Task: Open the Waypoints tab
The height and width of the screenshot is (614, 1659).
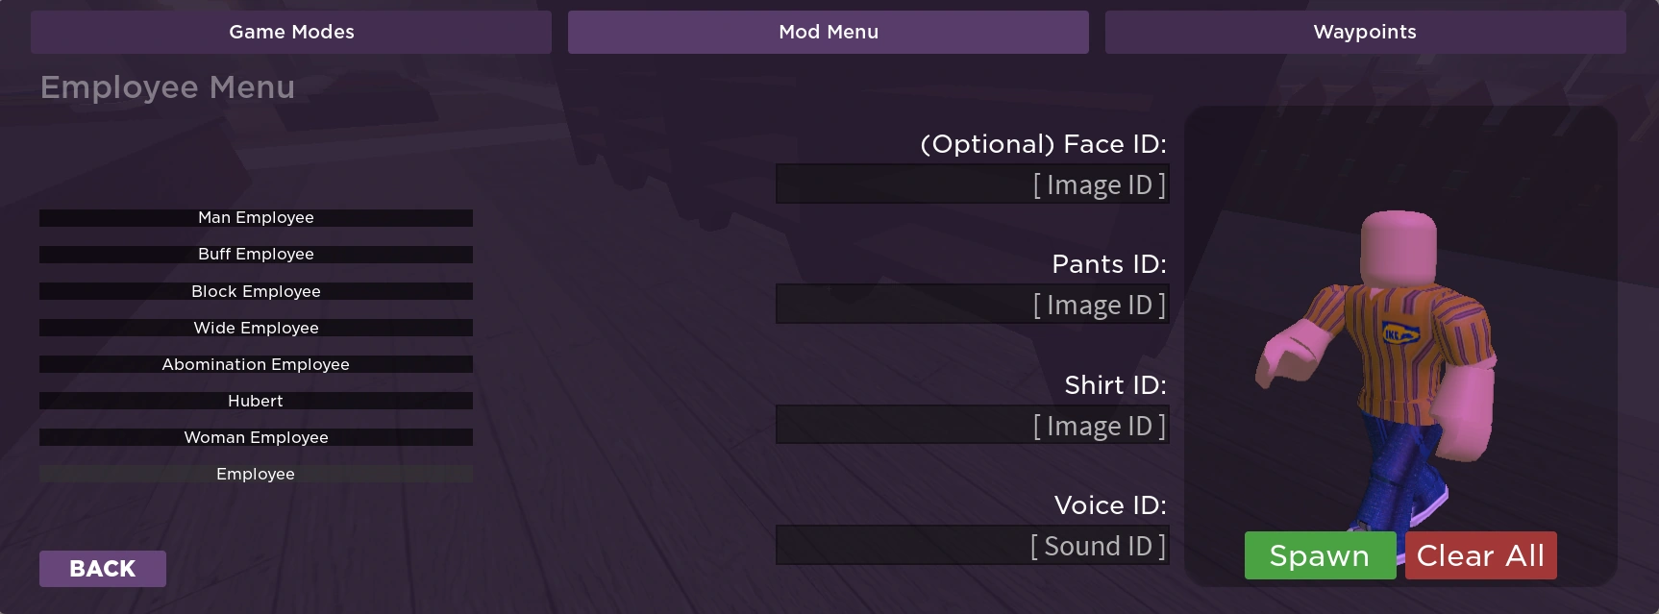Action: pyautogui.click(x=1365, y=32)
